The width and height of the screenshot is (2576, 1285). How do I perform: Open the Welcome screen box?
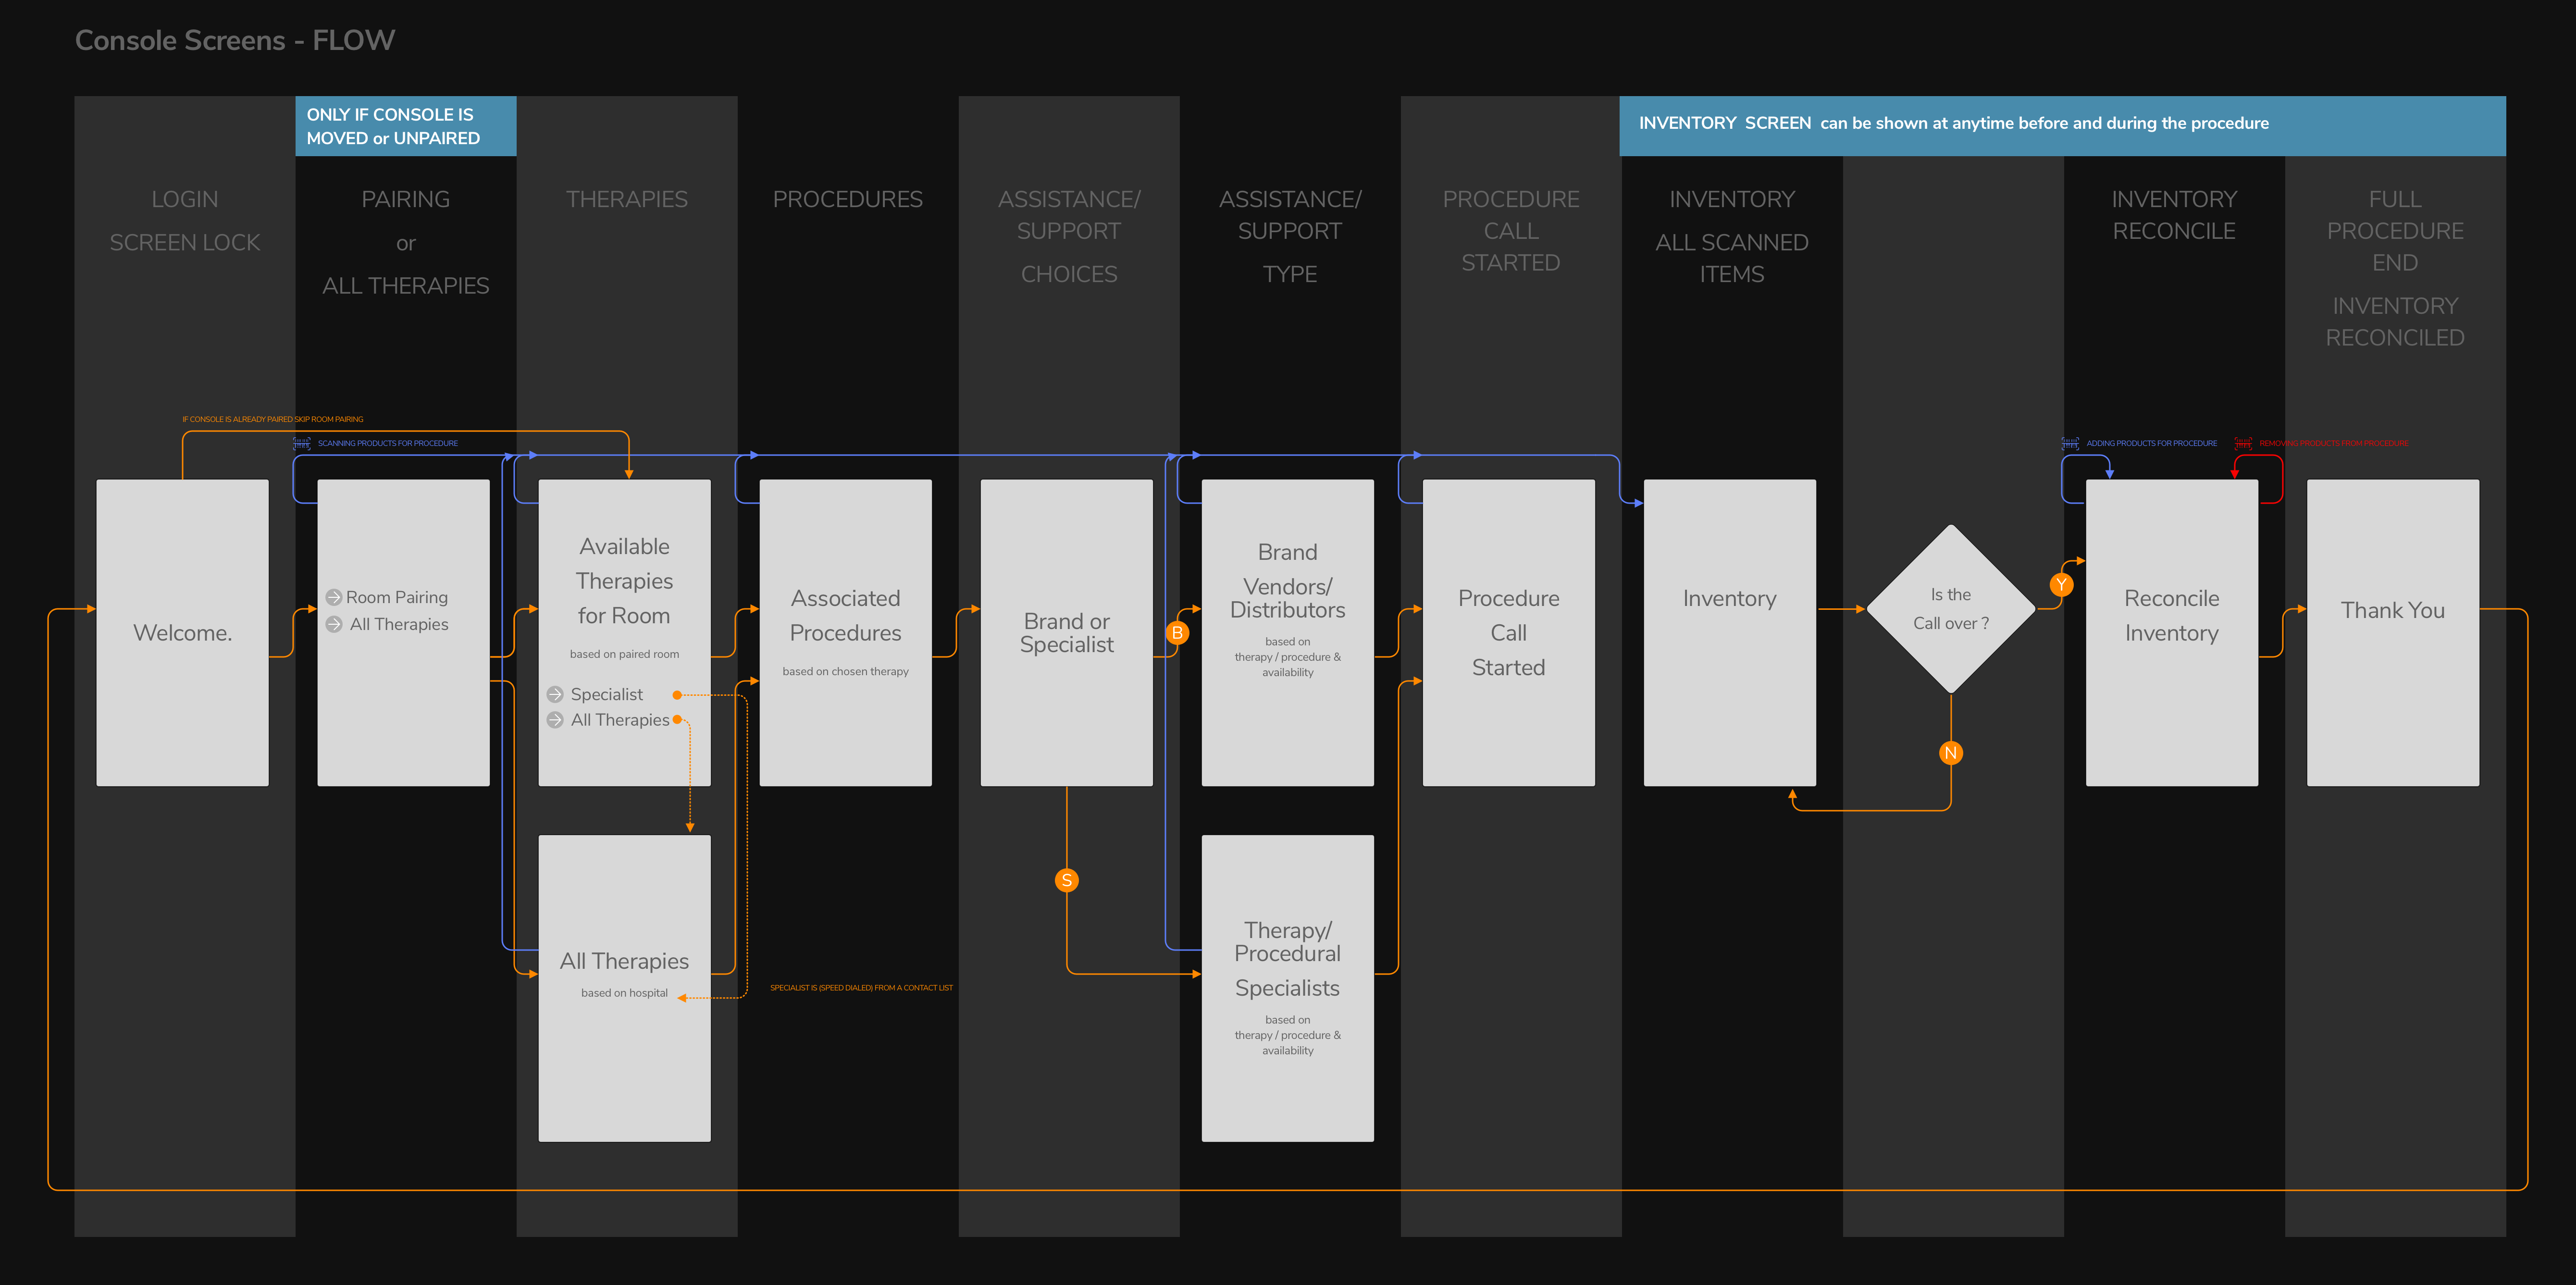[x=182, y=632]
